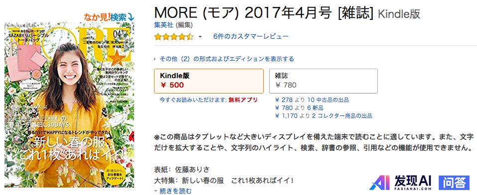
Task: Click the star rating icons
Action: pos(173,37)
